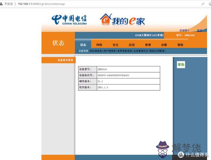Click the password key icon in address bar
The height and width of the screenshot is (160, 211).
click(x=203, y=4)
